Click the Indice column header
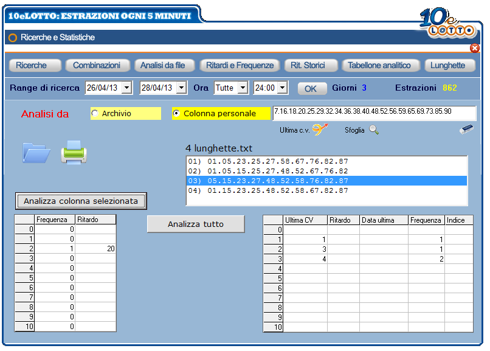The width and height of the screenshot is (490, 351). pyautogui.click(x=459, y=220)
